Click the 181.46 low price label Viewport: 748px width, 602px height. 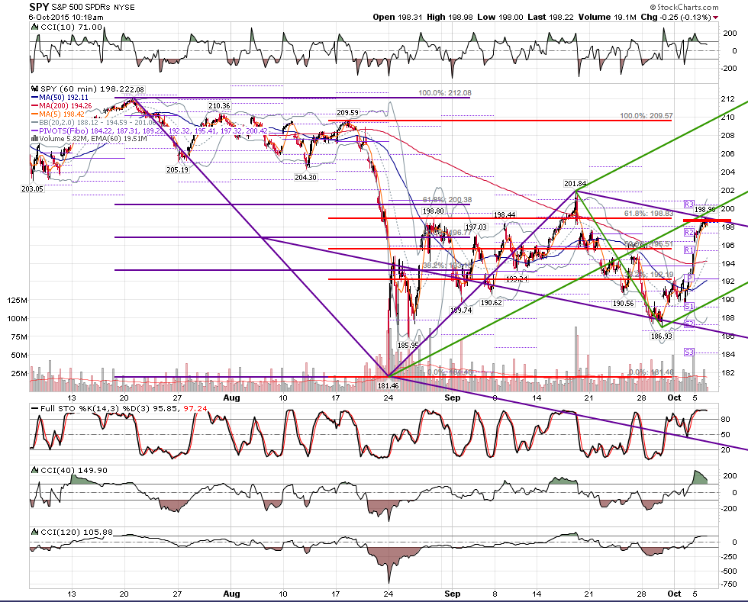pos(388,385)
